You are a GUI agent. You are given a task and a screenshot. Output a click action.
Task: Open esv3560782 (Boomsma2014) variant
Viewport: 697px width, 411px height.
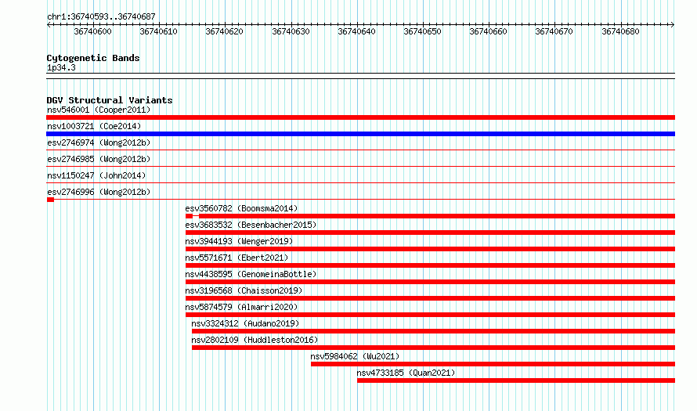(x=241, y=208)
